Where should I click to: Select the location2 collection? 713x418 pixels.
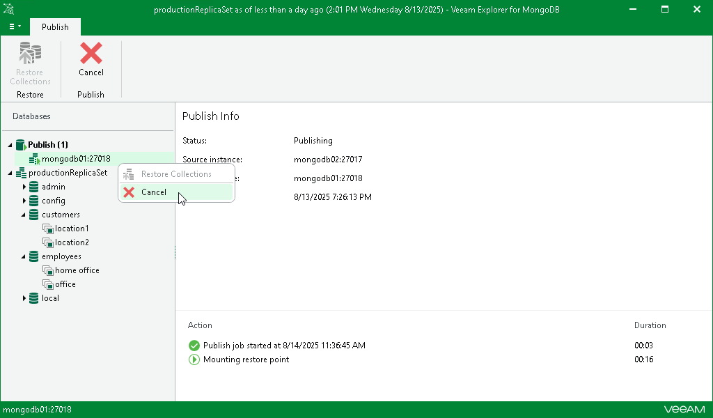coord(72,242)
